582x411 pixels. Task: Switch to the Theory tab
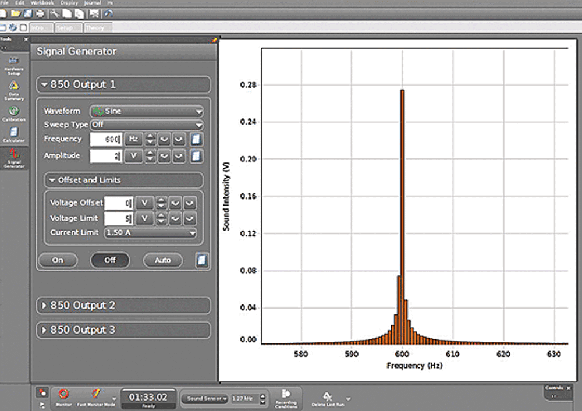coord(95,27)
